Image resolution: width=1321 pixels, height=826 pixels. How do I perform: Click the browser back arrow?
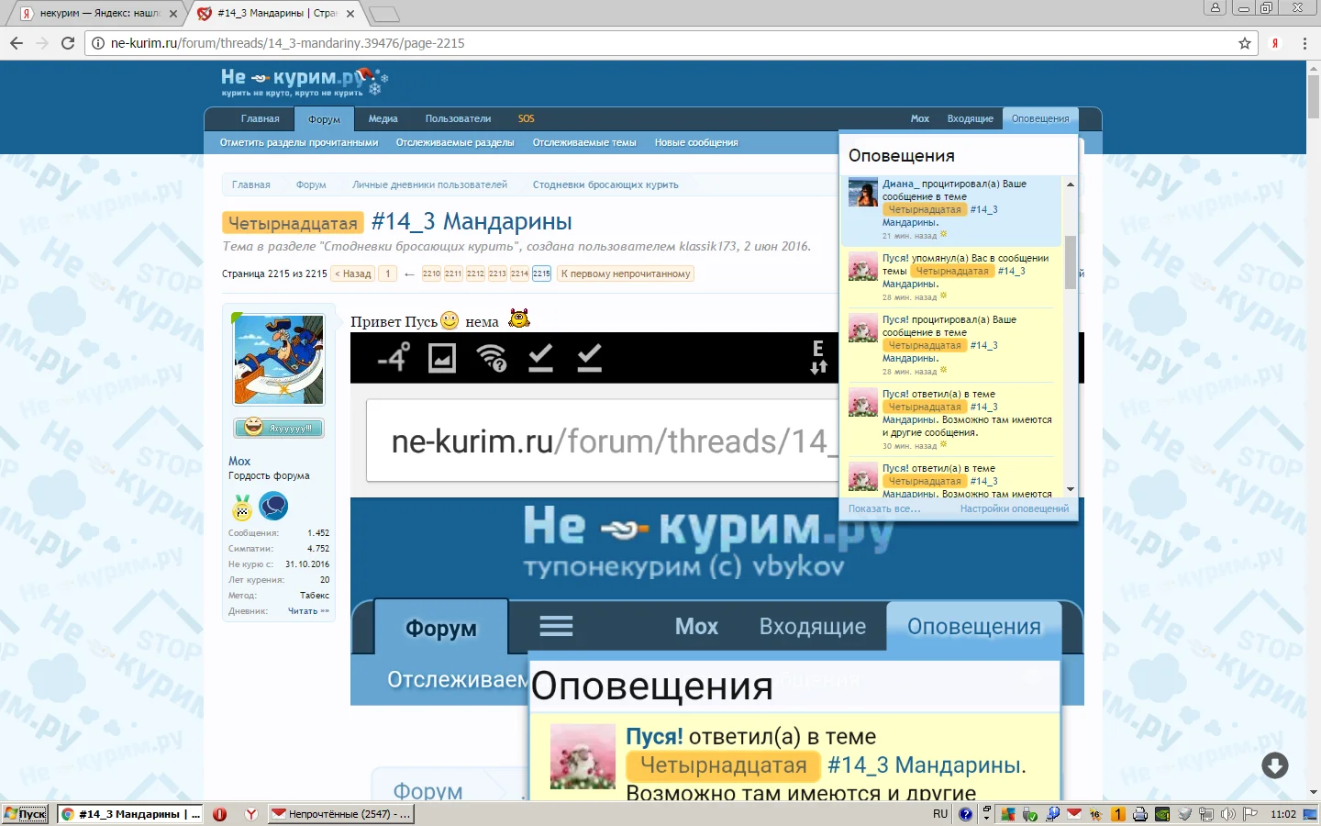pos(16,43)
